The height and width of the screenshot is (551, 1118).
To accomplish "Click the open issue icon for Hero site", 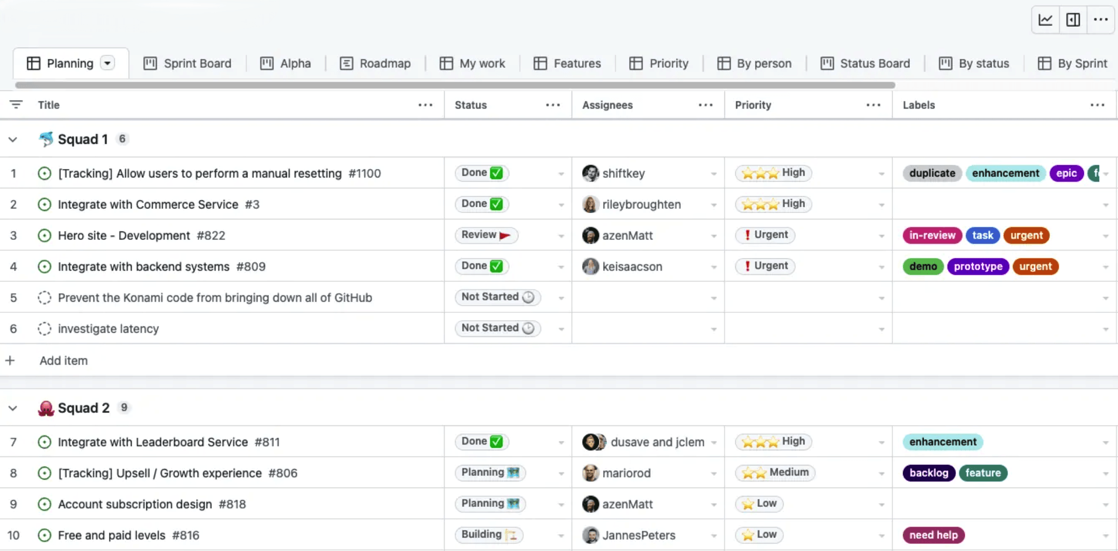I will (45, 236).
